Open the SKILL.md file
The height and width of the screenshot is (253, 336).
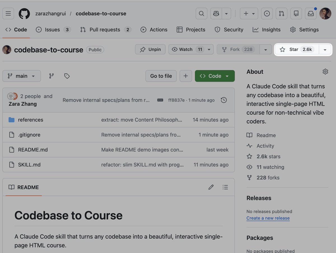click(x=29, y=165)
